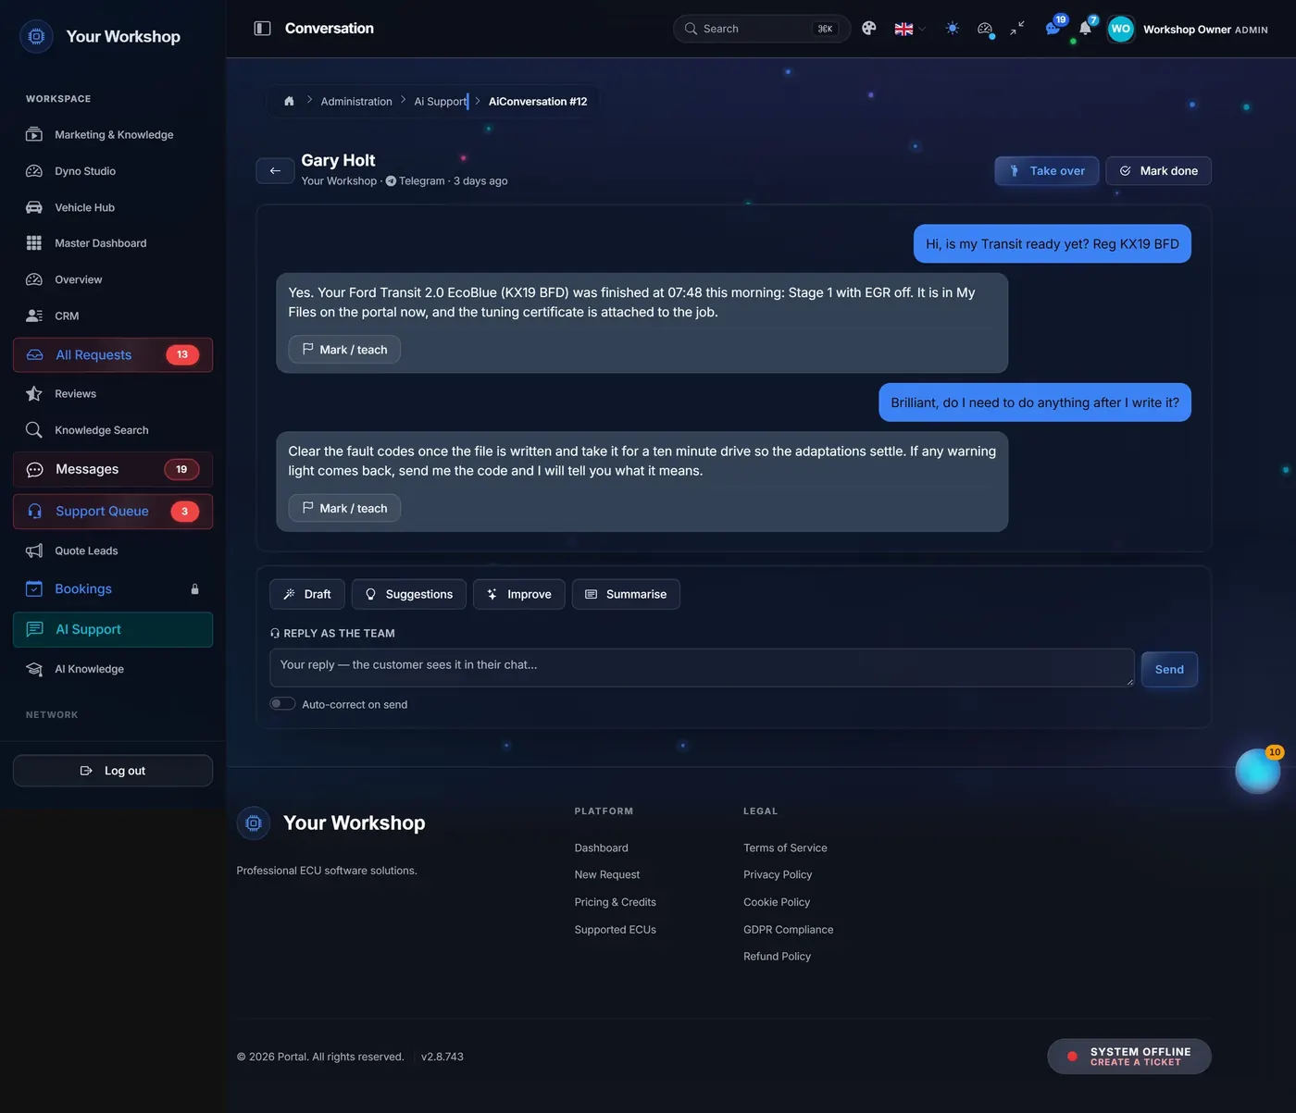The image size is (1296, 1113).
Task: Click the Search field
Action: pos(761,29)
